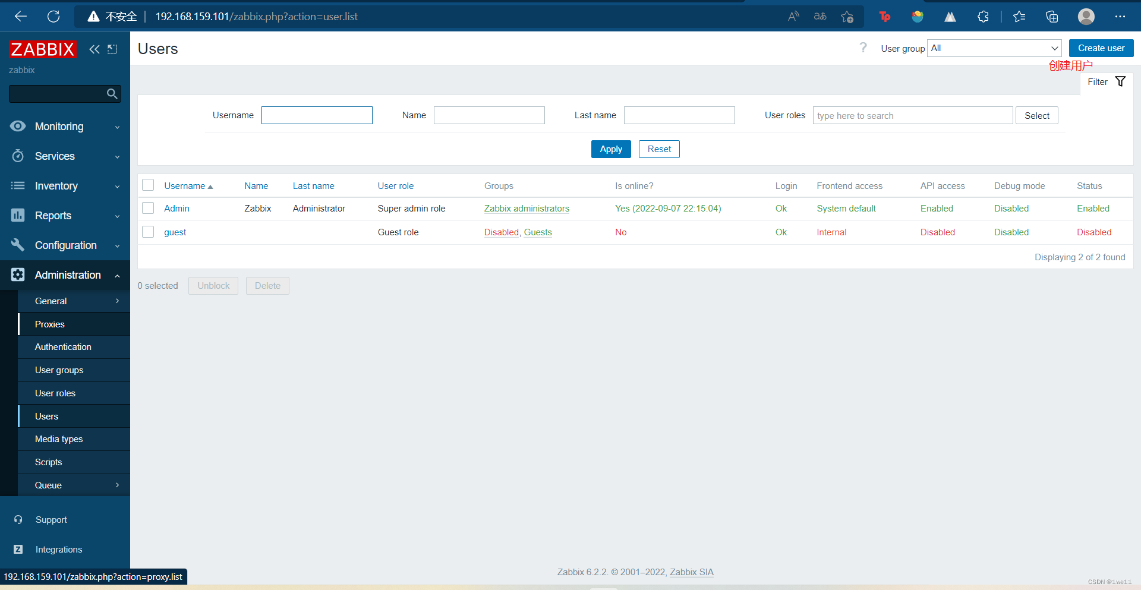
Task: Sort by Last name column header
Action: 313,186
